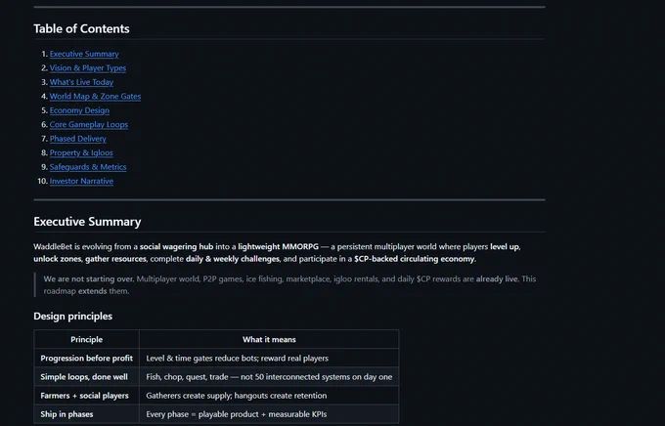Image resolution: width=665 pixels, height=426 pixels.
Task: Open the Economy Design link
Action: 79,110
